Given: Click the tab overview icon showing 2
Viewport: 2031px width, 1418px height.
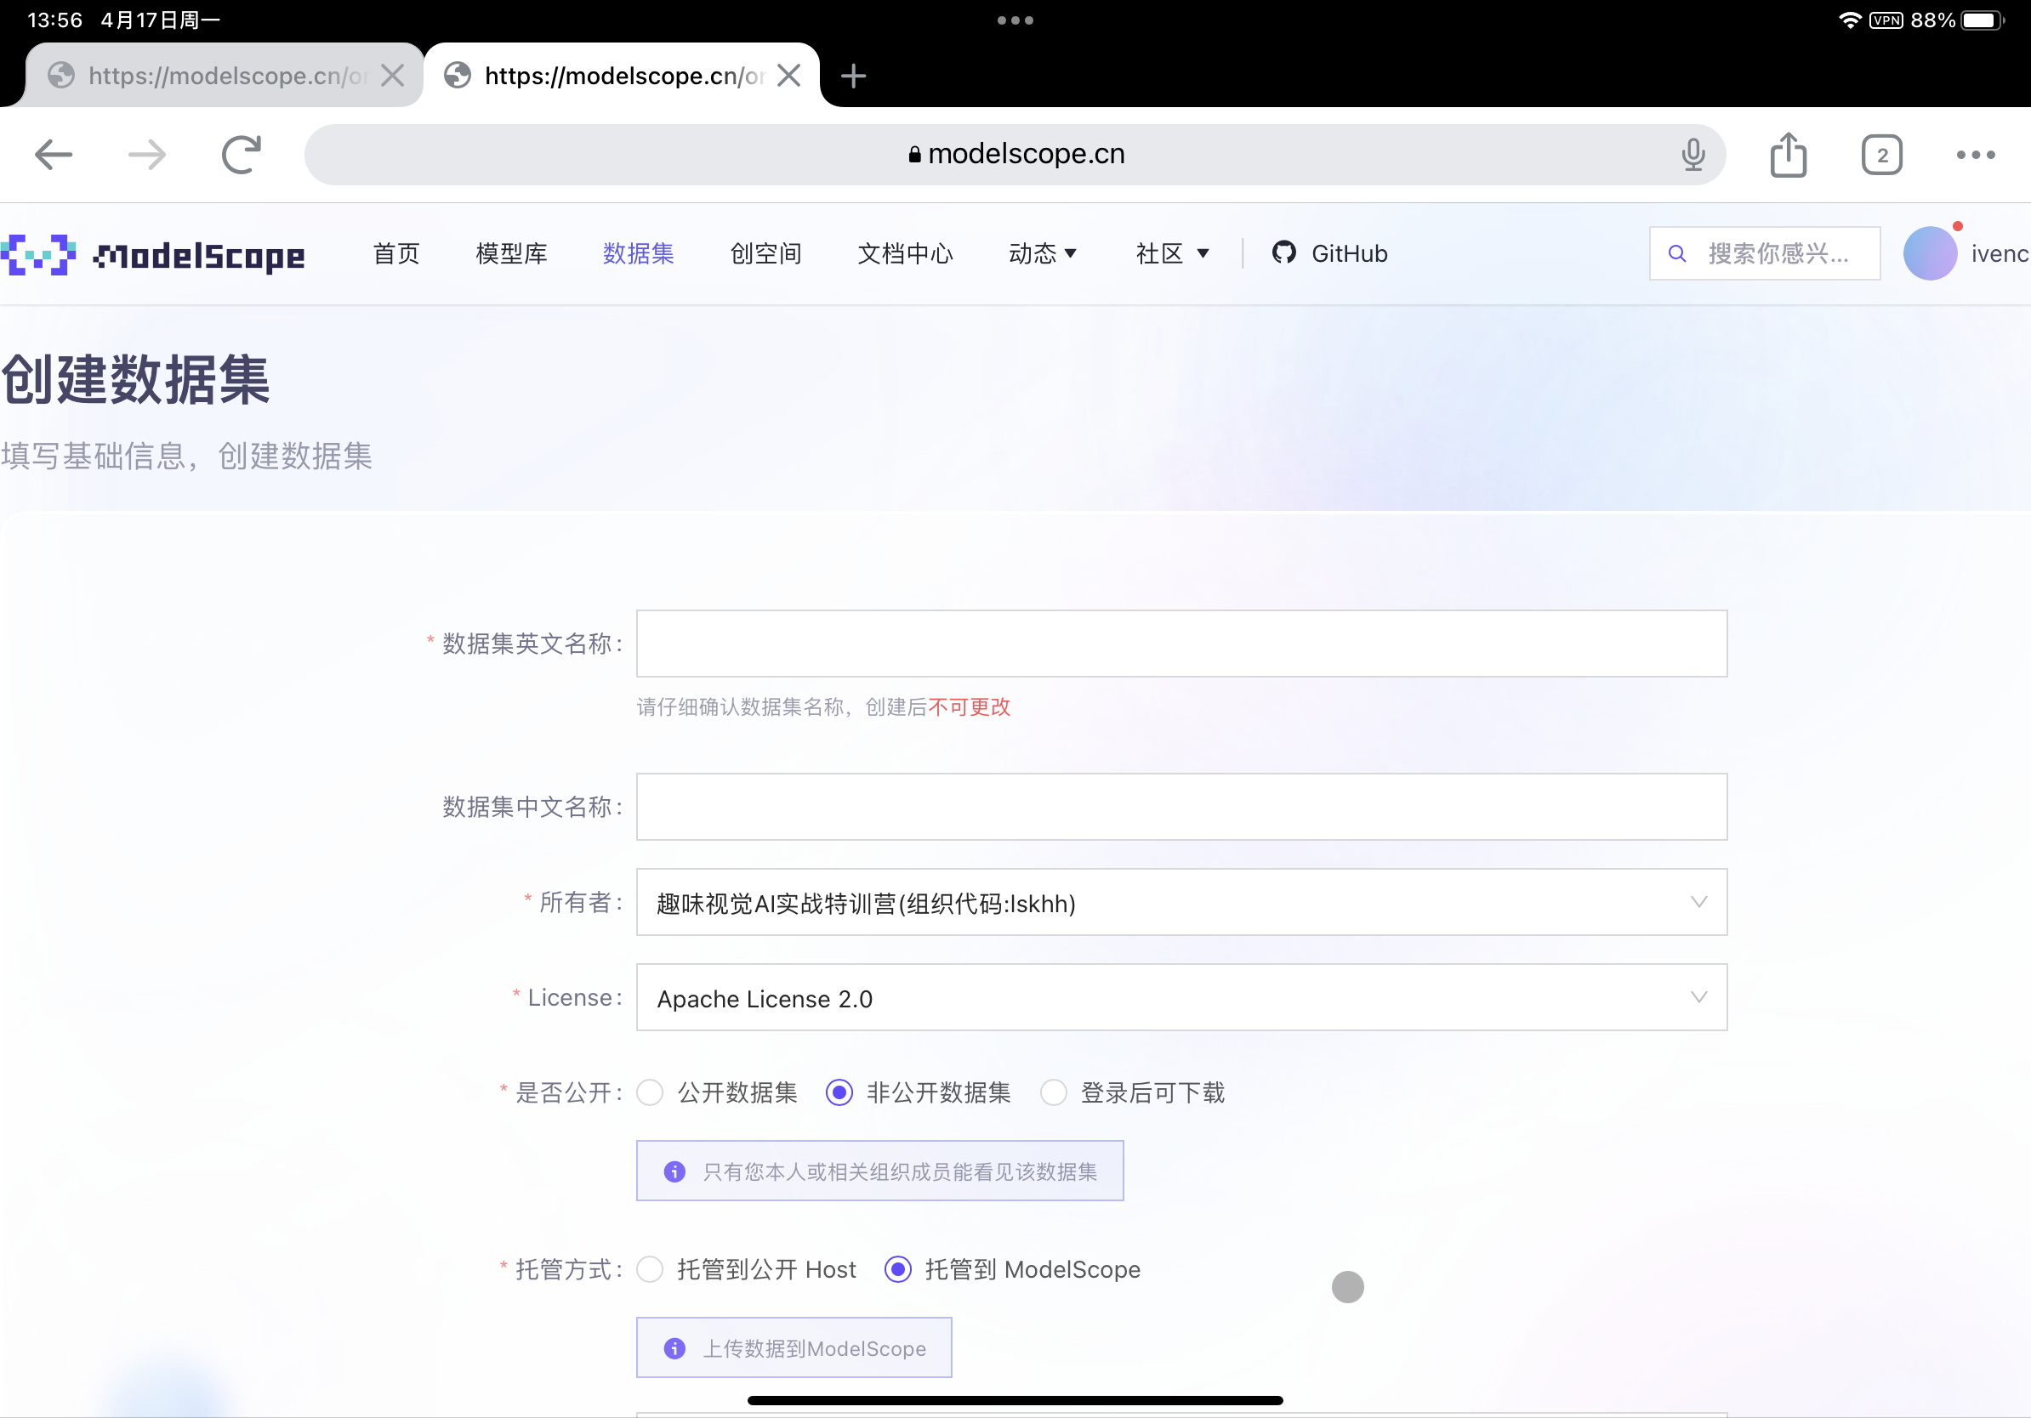Looking at the screenshot, I should [x=1881, y=154].
